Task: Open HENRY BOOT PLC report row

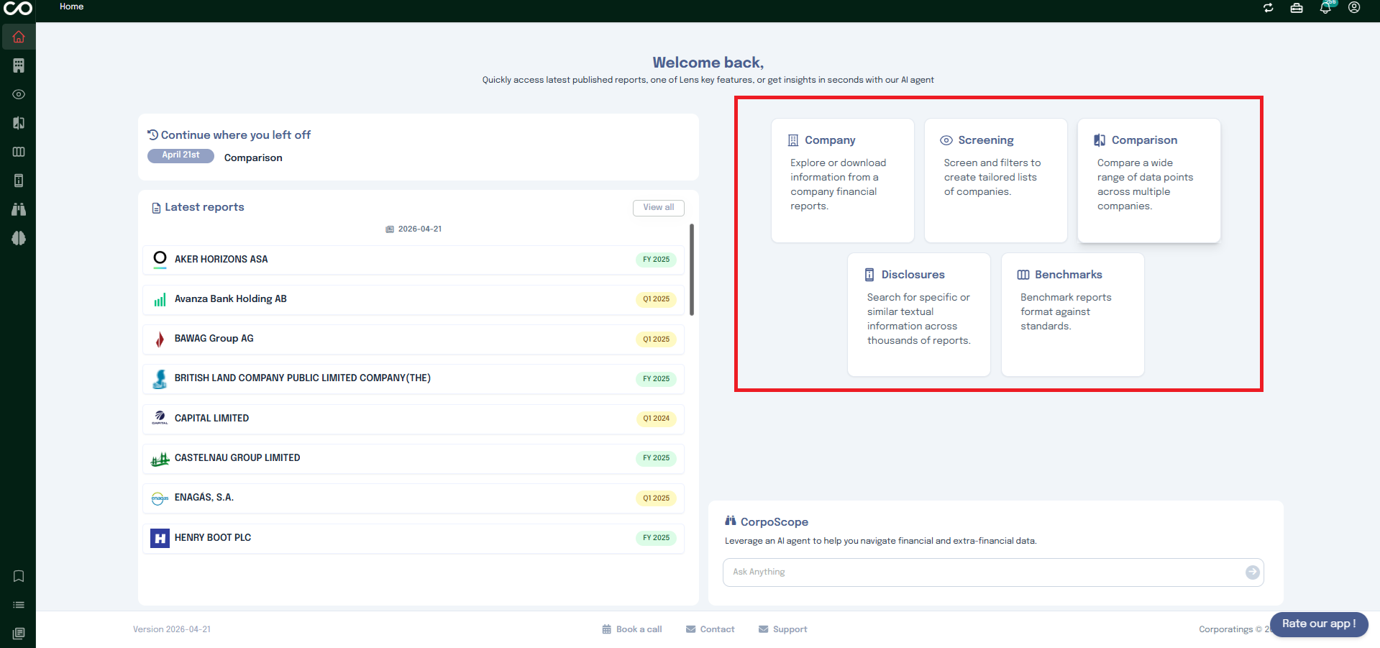Action: (413, 538)
